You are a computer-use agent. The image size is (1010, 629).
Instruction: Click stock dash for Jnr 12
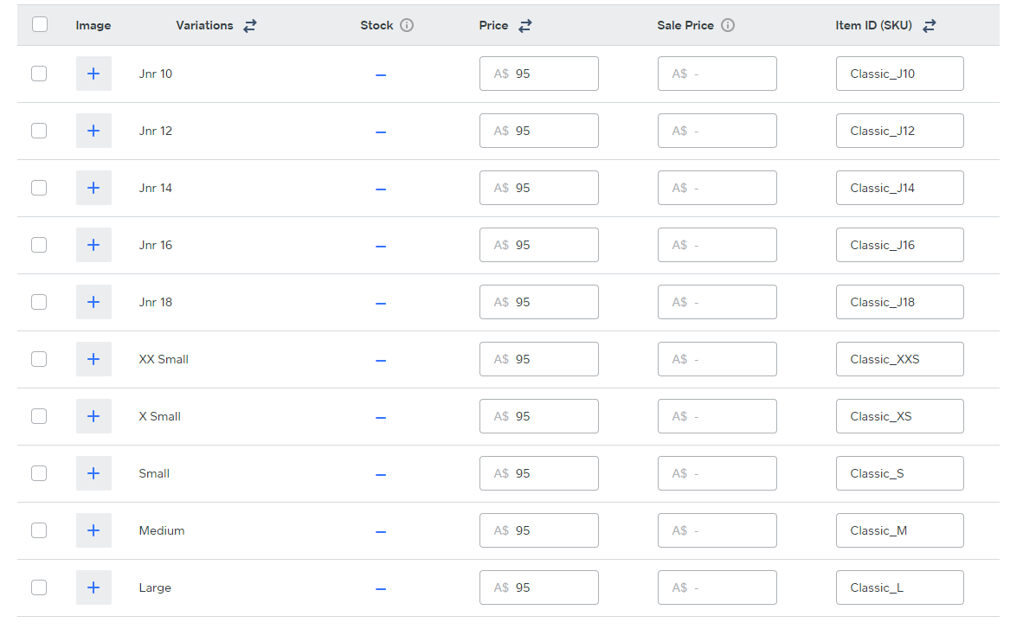click(x=381, y=132)
